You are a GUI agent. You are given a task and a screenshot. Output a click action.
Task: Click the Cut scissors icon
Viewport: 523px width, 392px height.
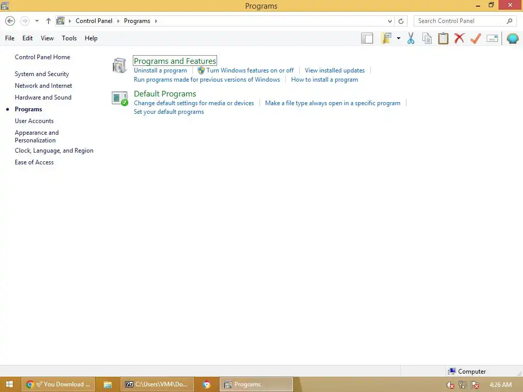[411, 38]
